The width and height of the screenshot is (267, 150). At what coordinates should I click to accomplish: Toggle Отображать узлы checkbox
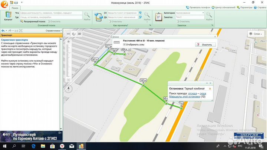124,44
